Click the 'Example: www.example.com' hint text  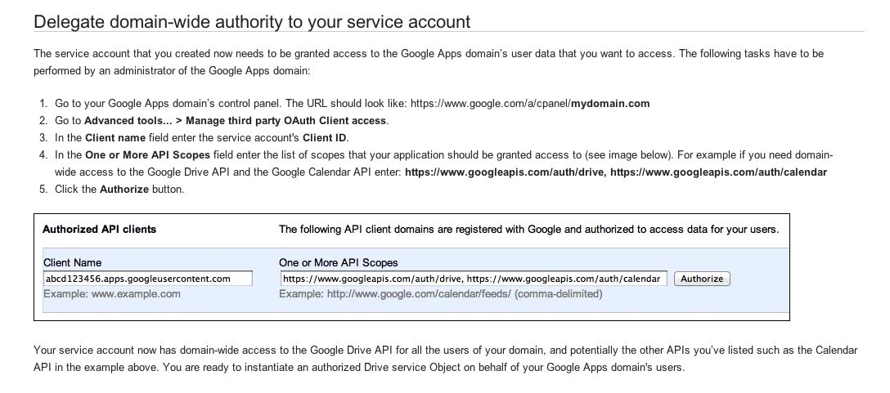tap(111, 293)
